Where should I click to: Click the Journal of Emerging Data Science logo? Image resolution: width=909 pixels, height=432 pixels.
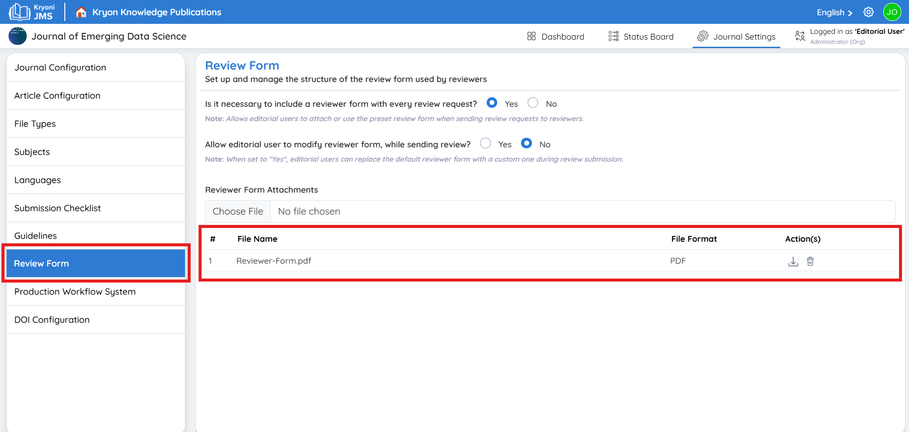(18, 36)
